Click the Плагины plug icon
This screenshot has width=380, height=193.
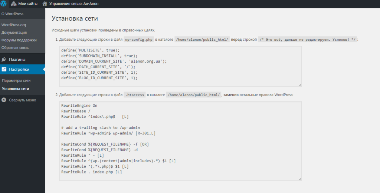(4, 60)
